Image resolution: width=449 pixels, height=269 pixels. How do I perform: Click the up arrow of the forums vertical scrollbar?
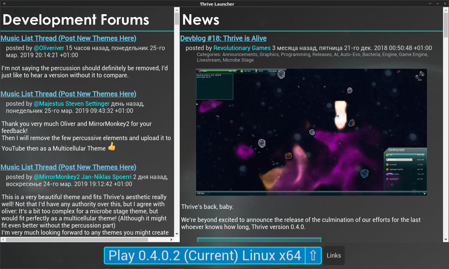177,10
